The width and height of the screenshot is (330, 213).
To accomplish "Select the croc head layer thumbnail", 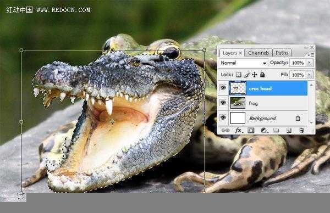I will (238, 88).
